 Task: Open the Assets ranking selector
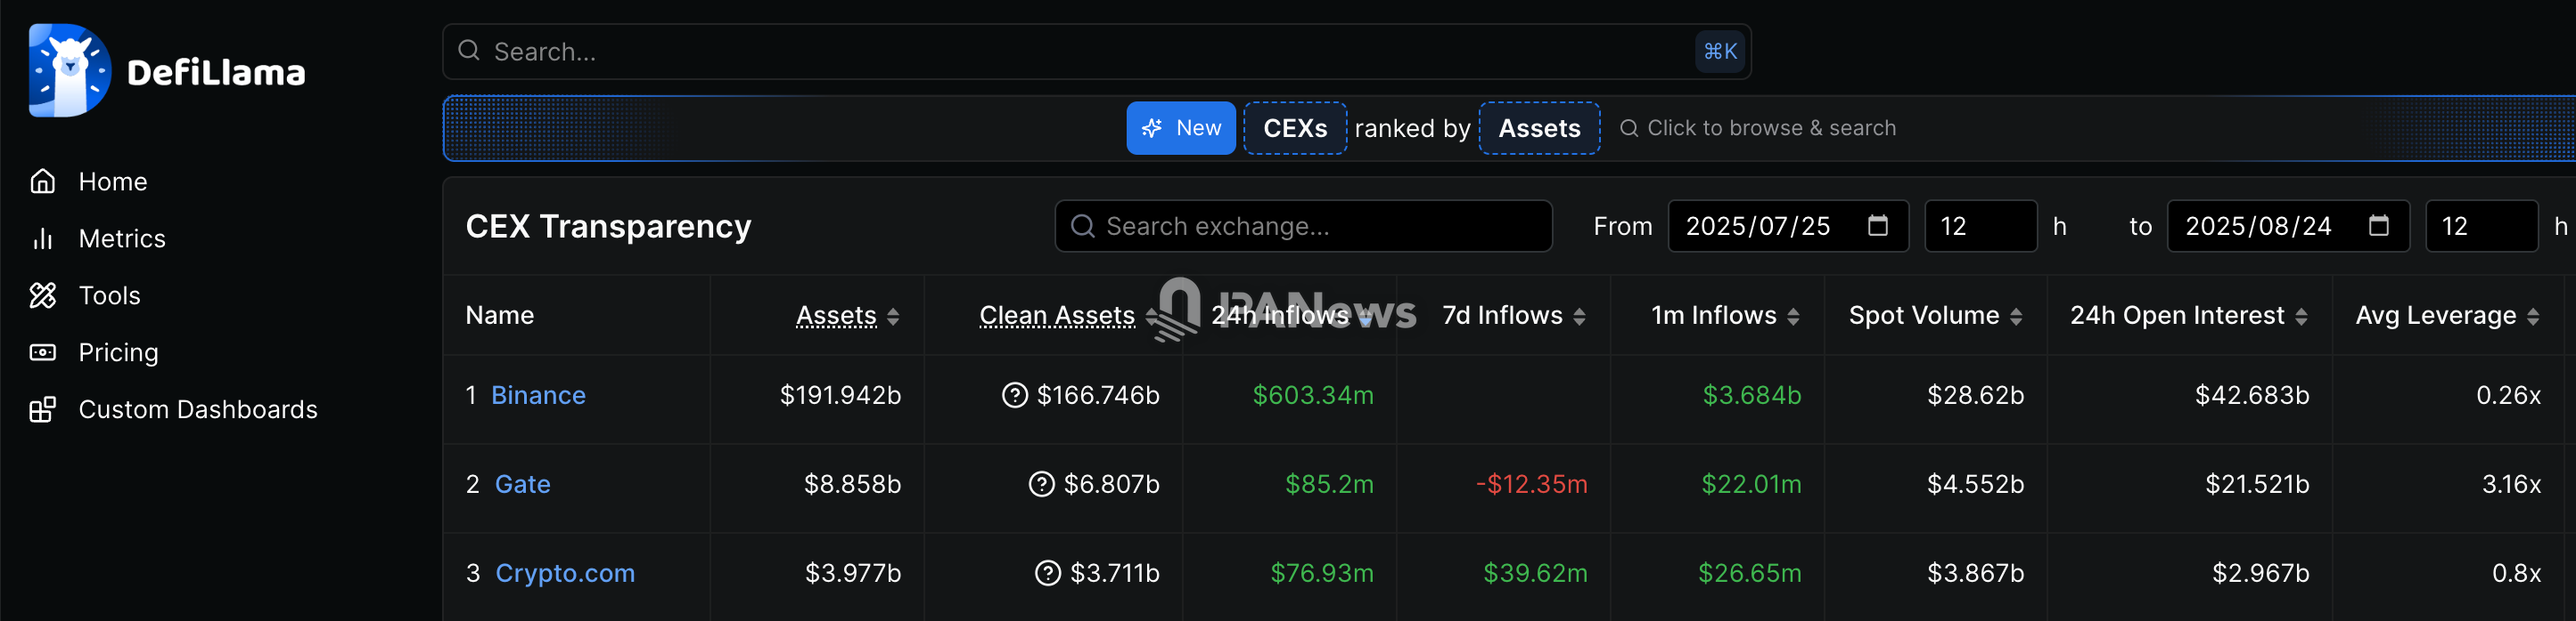pyautogui.click(x=1539, y=128)
